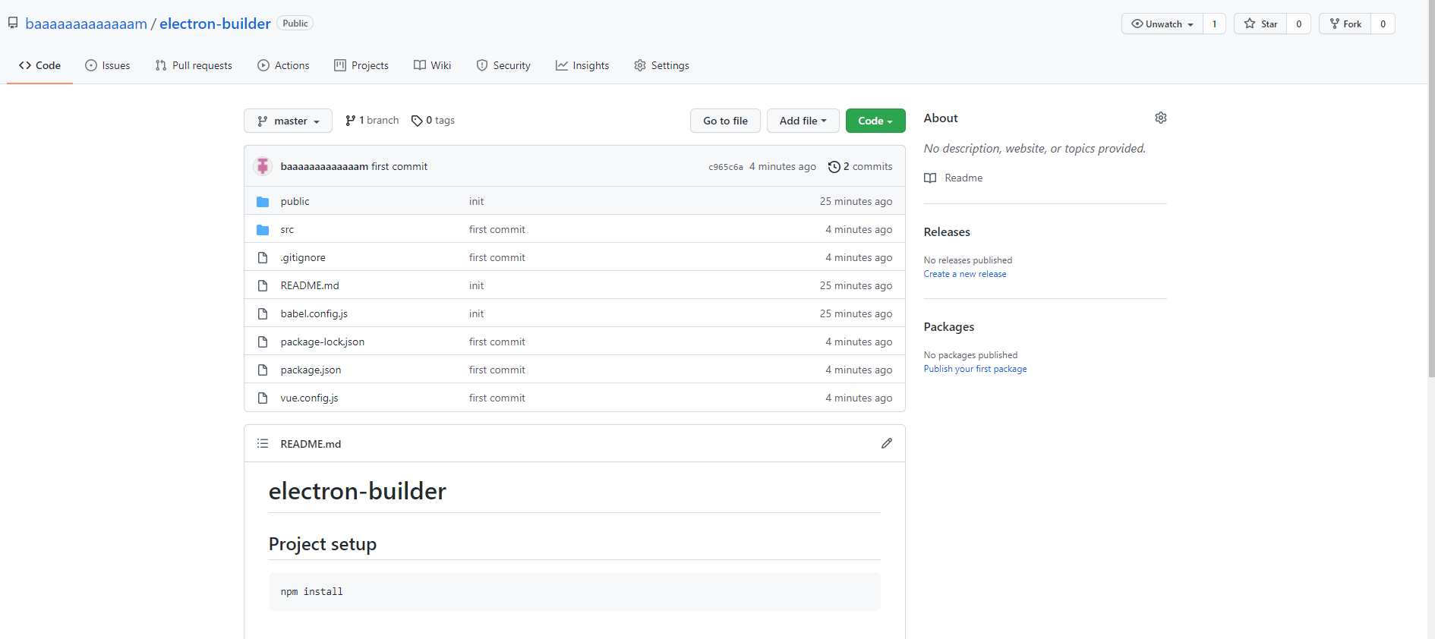The image size is (1435, 639).
Task: Open babel.config.js file
Action: [x=314, y=313]
